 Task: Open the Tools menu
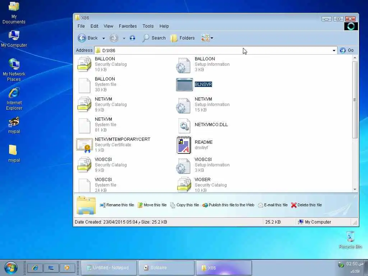coord(148,26)
